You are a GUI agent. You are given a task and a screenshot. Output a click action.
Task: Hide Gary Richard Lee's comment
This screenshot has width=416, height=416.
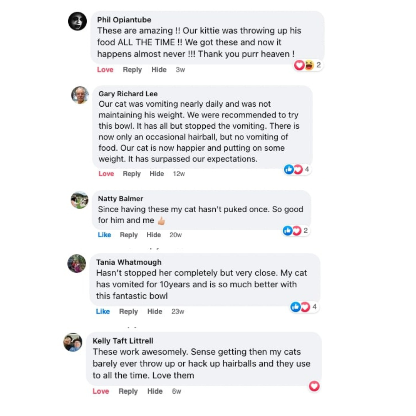[x=157, y=174]
